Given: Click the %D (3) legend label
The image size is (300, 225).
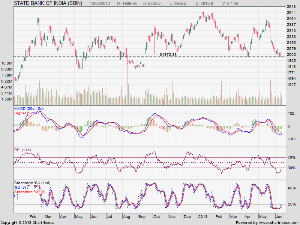Looking at the screenshot, I should coord(20,187).
